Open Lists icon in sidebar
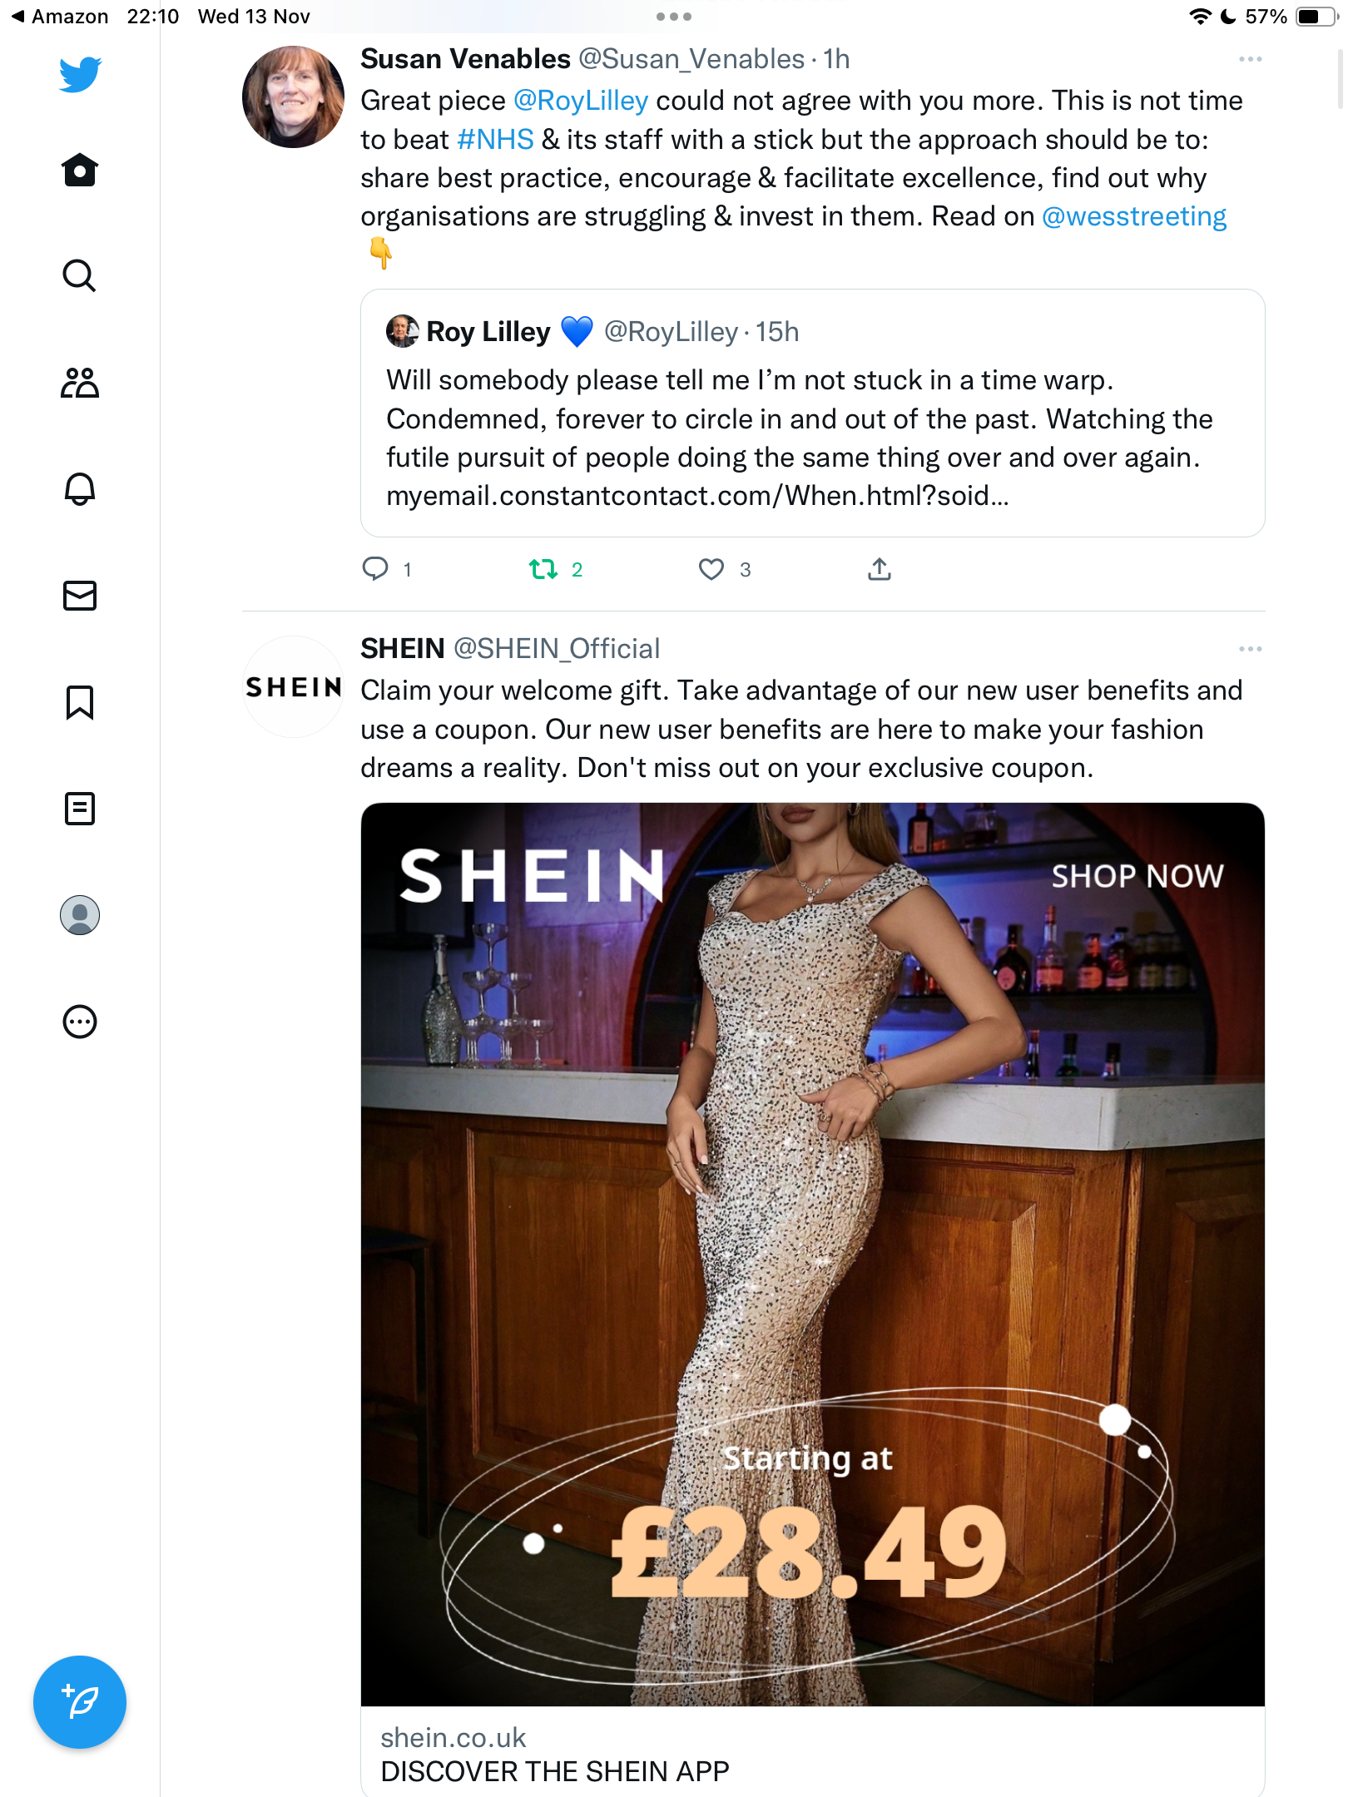The width and height of the screenshot is (1348, 1797). tap(80, 808)
